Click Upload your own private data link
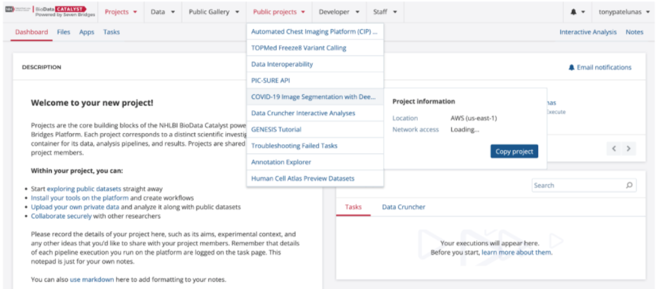This screenshot has height=289, width=660. [x=75, y=207]
